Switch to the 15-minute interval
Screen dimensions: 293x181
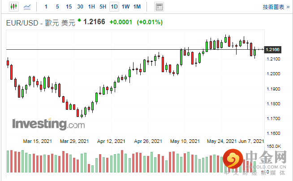[69, 7]
